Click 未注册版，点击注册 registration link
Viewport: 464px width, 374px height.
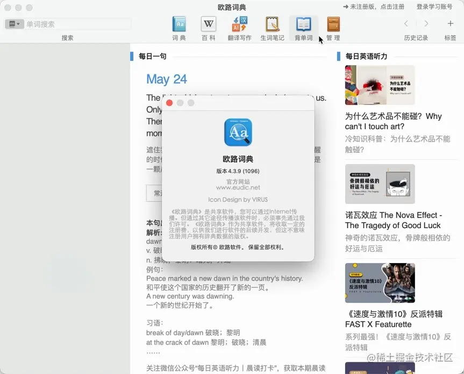coord(374,7)
